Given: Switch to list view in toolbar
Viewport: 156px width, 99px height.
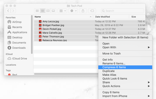Looking at the screenshot, I should (43, 11).
